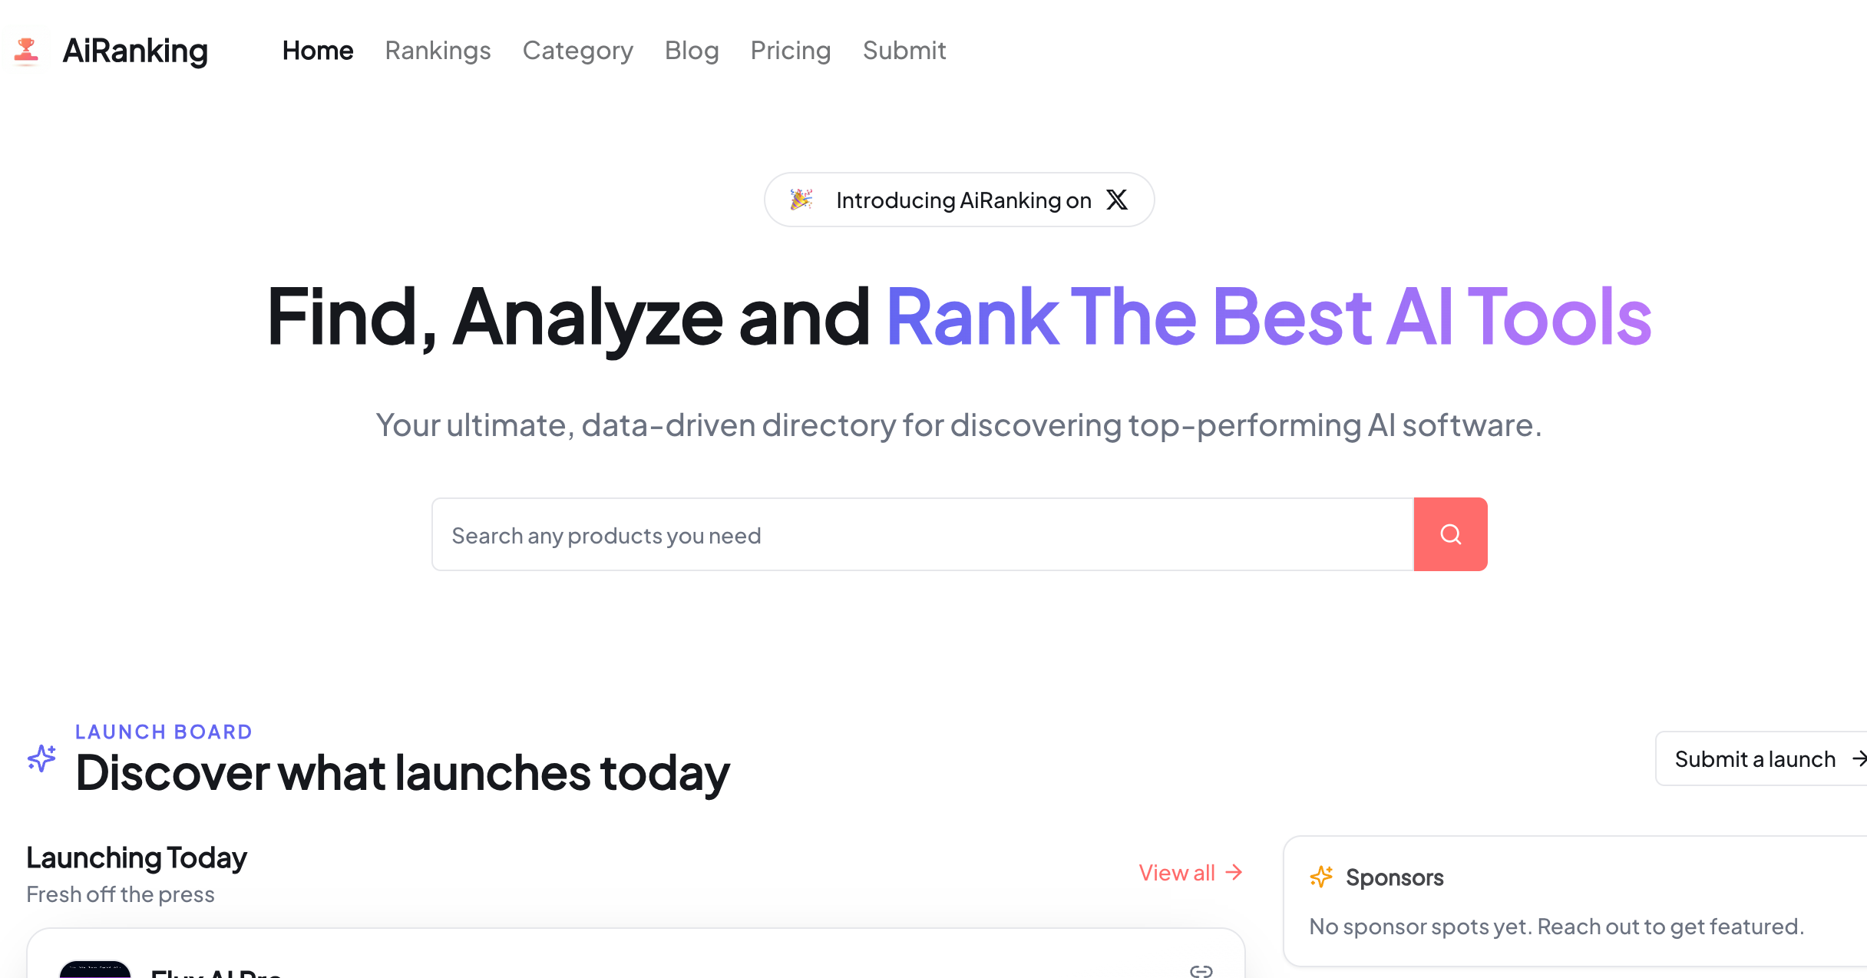Open the Home nav item
This screenshot has width=1867, height=978.
coord(318,51)
